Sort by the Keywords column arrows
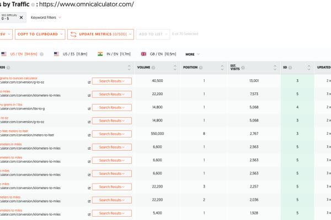This screenshot has width=331, height=220. pyautogui.click(x=129, y=68)
